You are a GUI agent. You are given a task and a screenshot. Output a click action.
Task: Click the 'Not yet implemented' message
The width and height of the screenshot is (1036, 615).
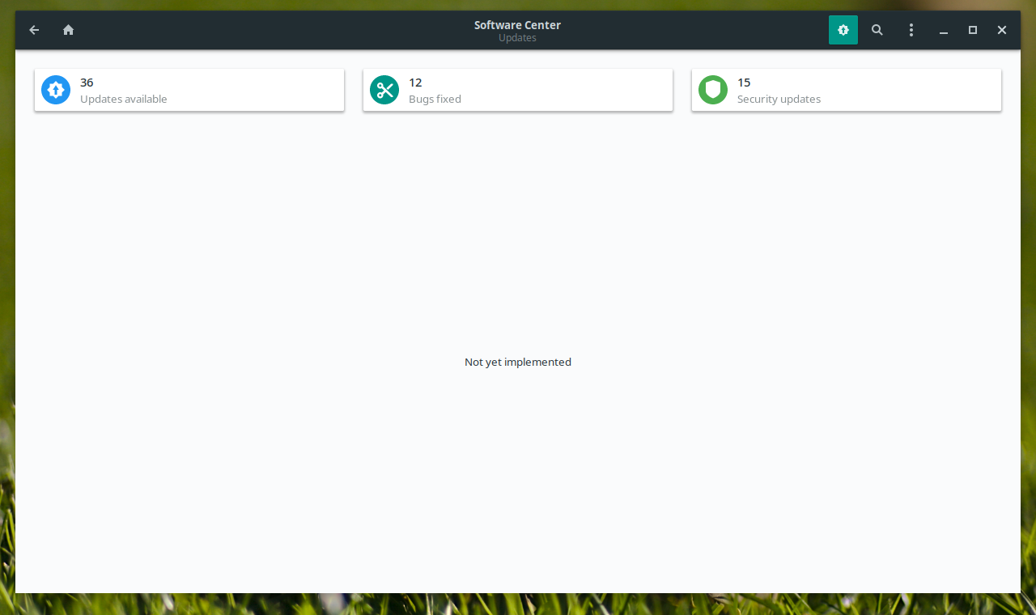(x=518, y=362)
